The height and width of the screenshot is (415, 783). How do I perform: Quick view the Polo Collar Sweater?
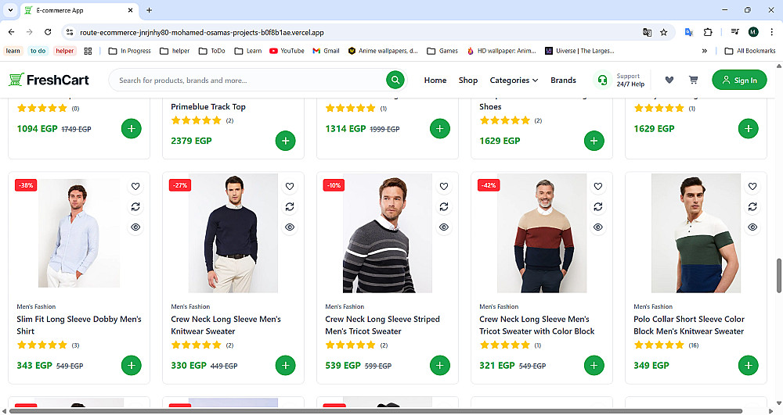tap(752, 227)
